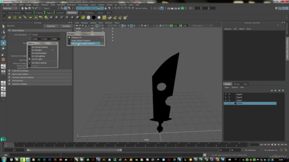This screenshot has width=289, height=162.
Task: Save the scene with the disk icon
Action: pos(29,8)
